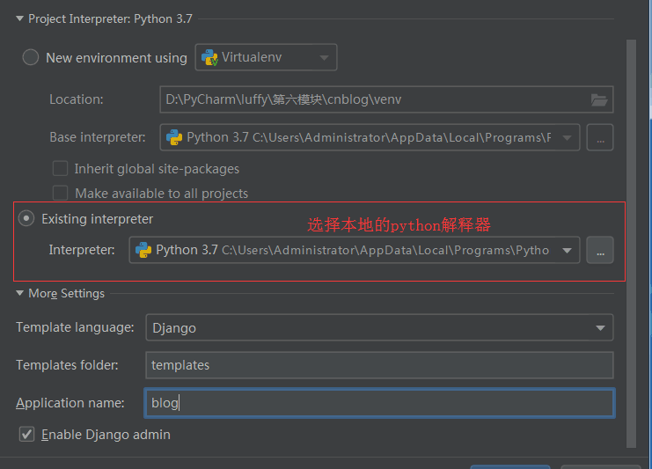Open the Base interpreter dropdown
652x469 pixels.
pos(370,137)
